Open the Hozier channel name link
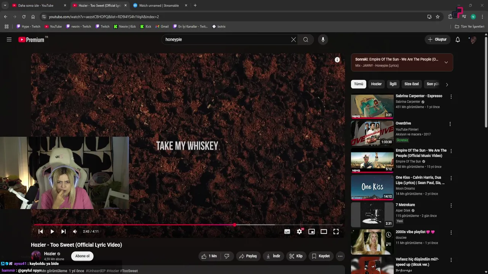Screen dimensions: 488x274 (50, 254)
